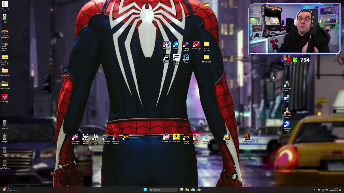The height and width of the screenshot is (193, 344).
Task: Select the image2 file
Action: (5, 151)
